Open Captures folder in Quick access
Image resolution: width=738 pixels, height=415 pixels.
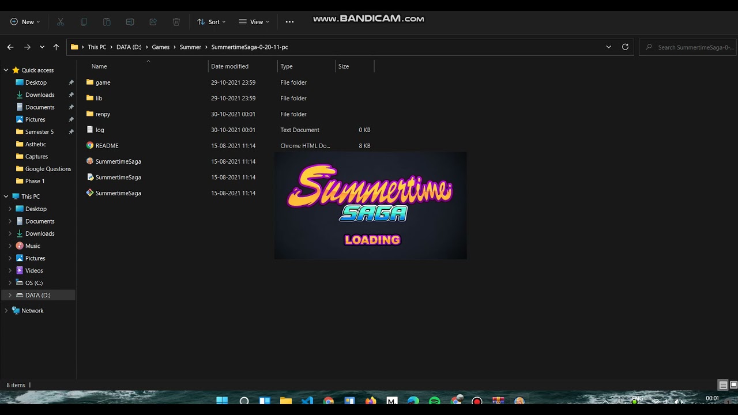pos(36,157)
